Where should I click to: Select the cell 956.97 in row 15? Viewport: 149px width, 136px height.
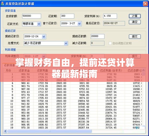coord(25,116)
